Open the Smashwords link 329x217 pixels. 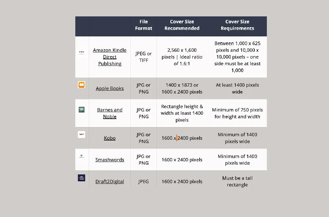coord(110,160)
